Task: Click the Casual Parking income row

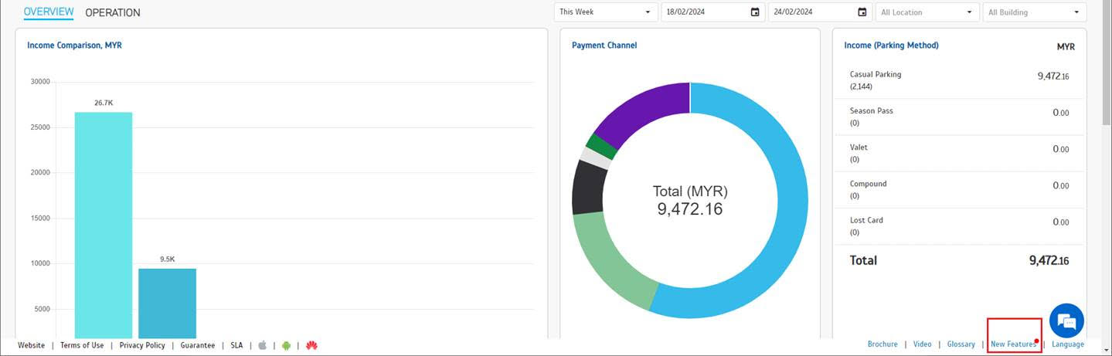Action: (958, 80)
